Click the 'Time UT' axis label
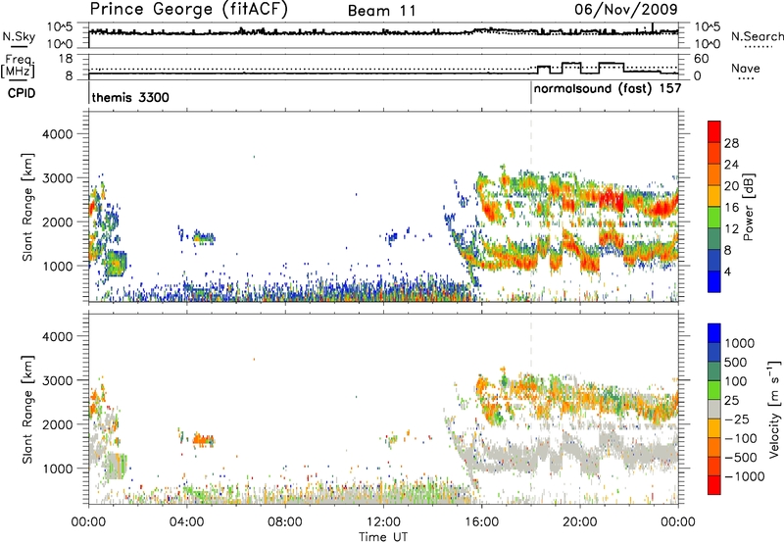This screenshot has width=784, height=543. pos(383,536)
